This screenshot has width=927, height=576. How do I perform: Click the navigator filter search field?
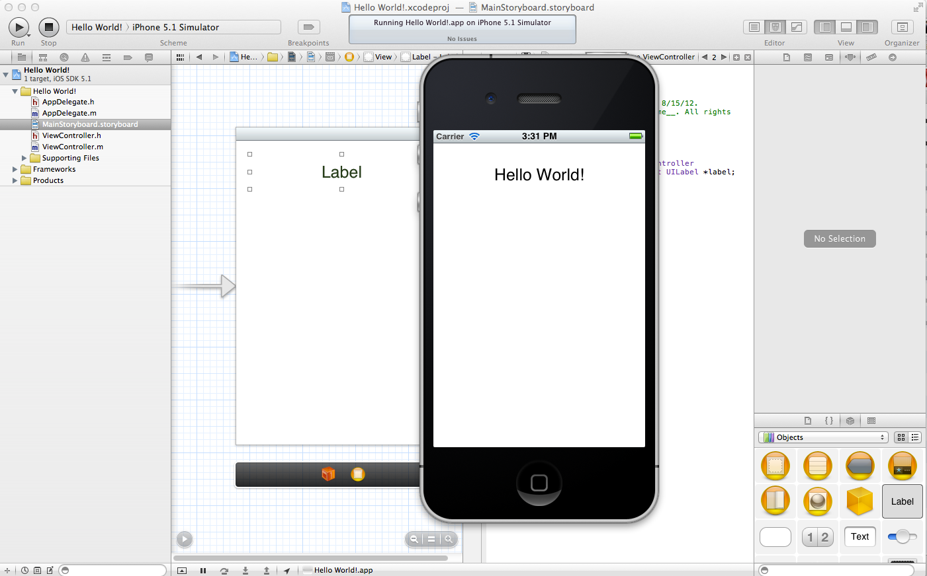tap(112, 569)
